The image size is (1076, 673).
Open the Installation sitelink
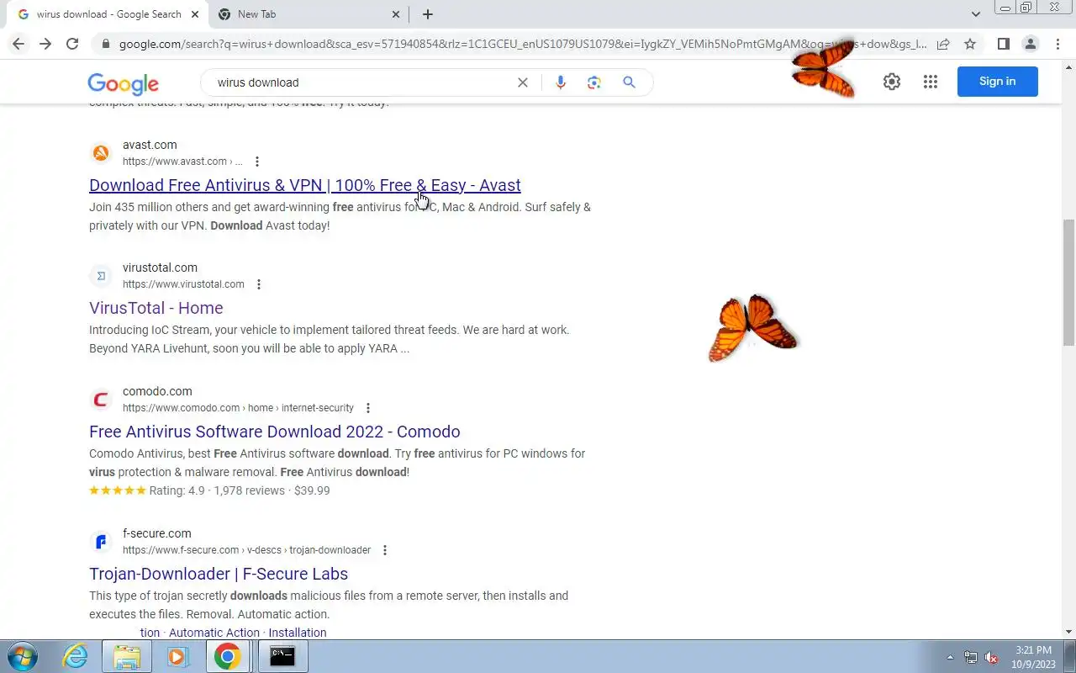298,633
